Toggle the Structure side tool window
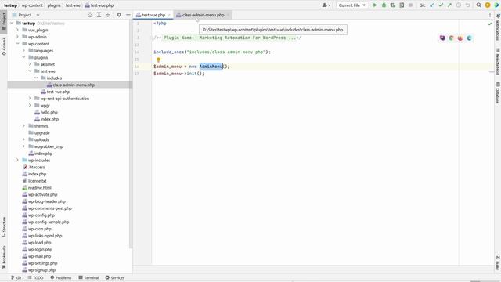Screen dimensions: 501x282 coord(4,227)
